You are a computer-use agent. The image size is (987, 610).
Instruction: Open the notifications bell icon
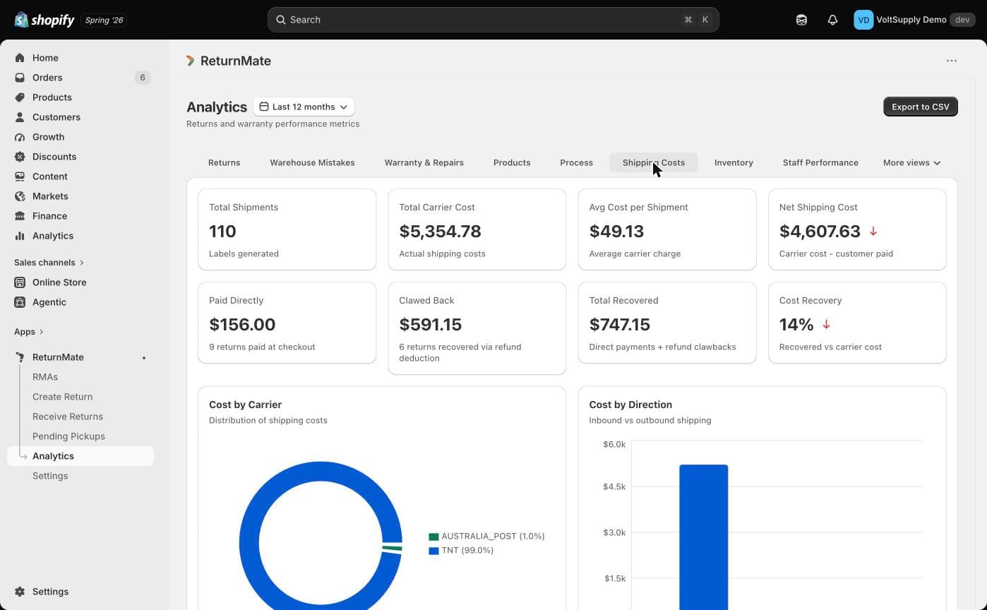coord(832,20)
